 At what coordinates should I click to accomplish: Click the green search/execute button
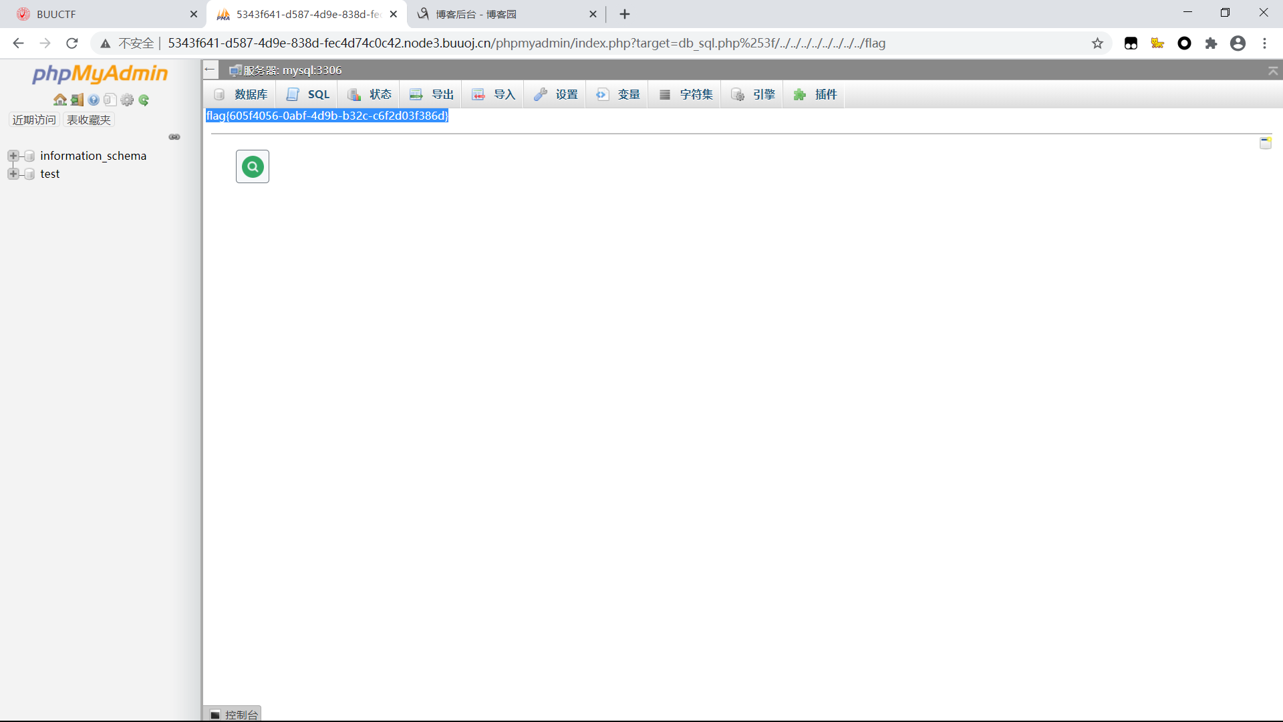coord(253,166)
